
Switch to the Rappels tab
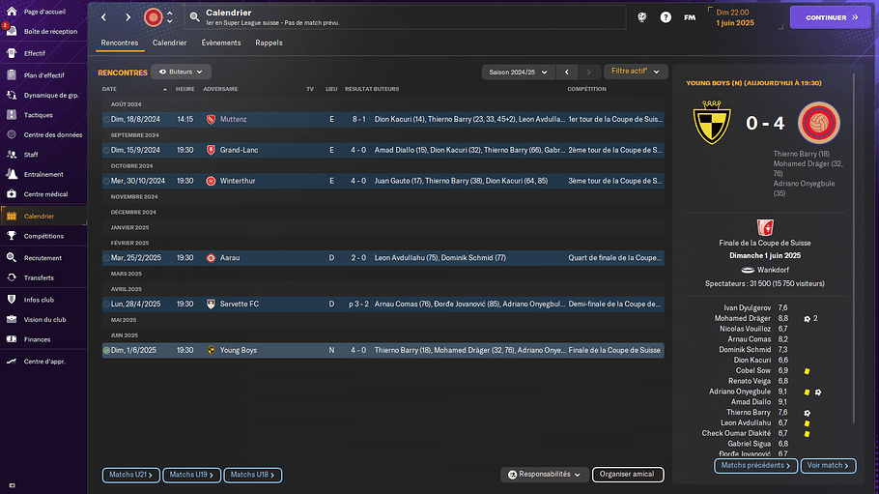coord(269,44)
